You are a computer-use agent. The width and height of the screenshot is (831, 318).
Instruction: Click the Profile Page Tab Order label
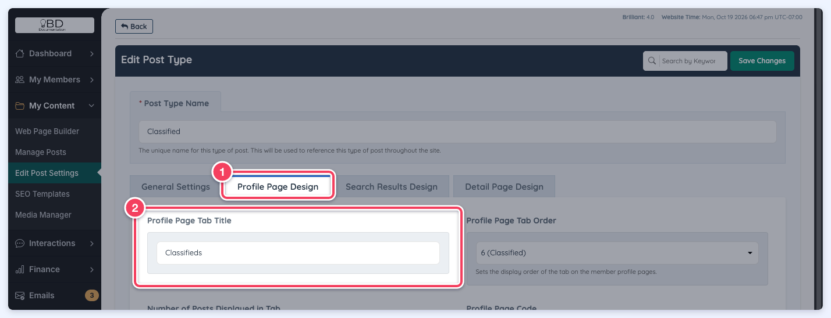(x=512, y=221)
